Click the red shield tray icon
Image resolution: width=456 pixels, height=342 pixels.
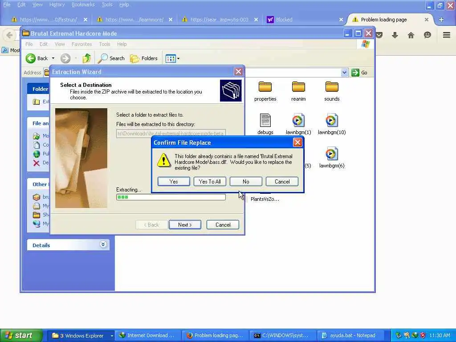click(423, 335)
